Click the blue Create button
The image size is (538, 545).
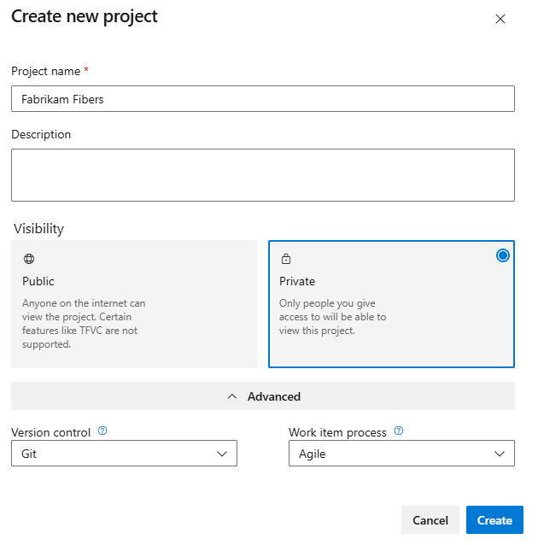pyautogui.click(x=494, y=520)
